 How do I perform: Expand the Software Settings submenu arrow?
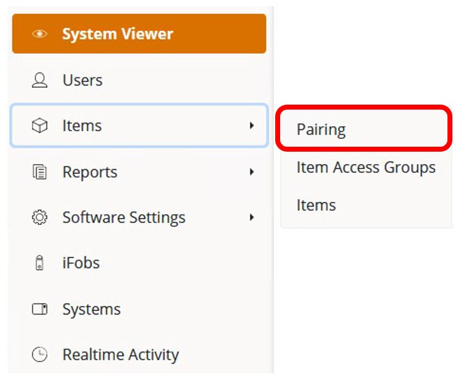point(252,218)
